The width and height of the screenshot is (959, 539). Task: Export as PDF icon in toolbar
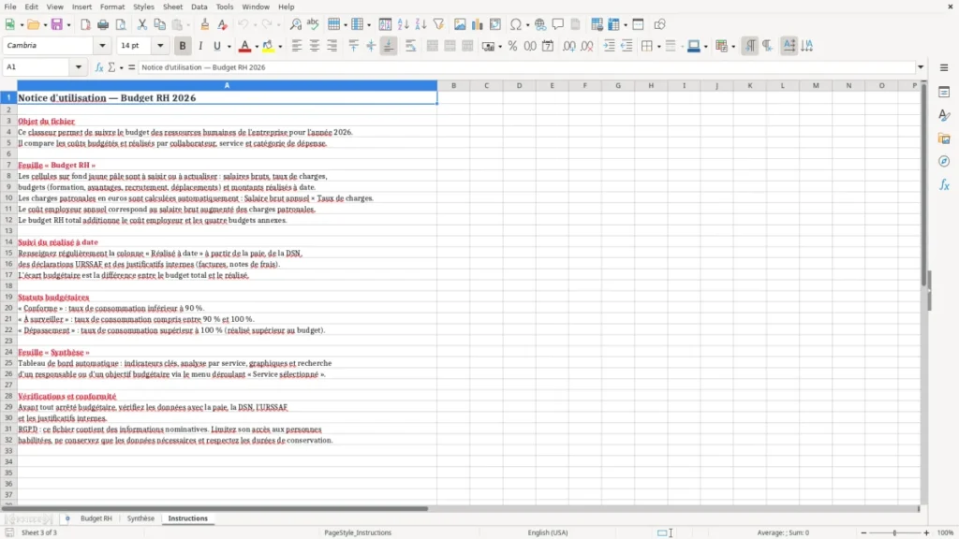(x=85, y=24)
